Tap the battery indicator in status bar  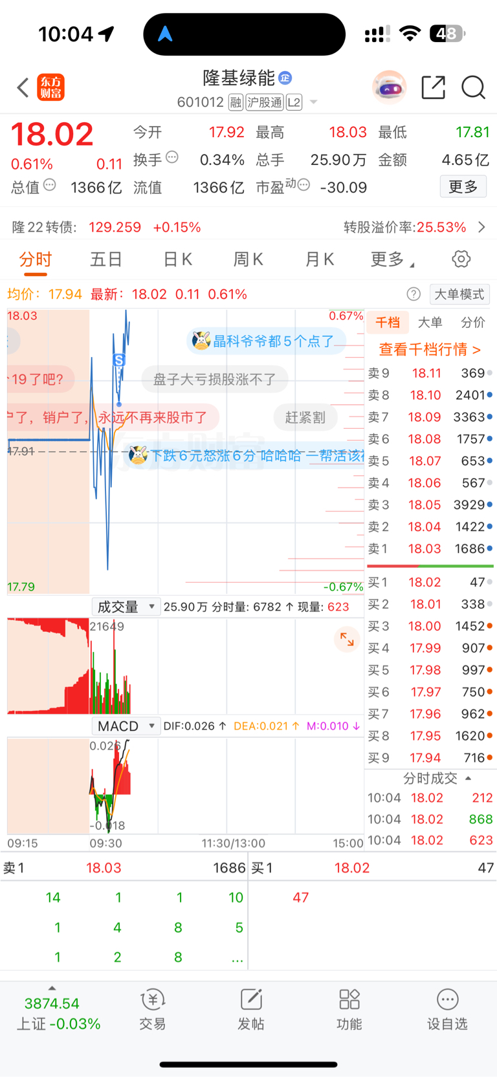[447, 33]
